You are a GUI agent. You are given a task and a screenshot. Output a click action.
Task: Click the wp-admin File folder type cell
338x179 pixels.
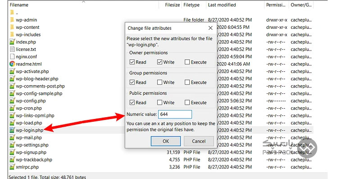pos(194,20)
